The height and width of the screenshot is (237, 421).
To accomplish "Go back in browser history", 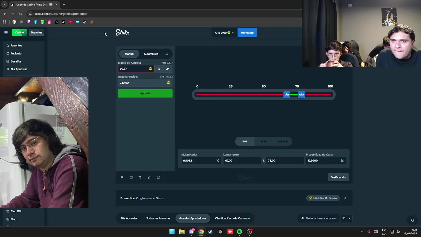I will 5,14.
